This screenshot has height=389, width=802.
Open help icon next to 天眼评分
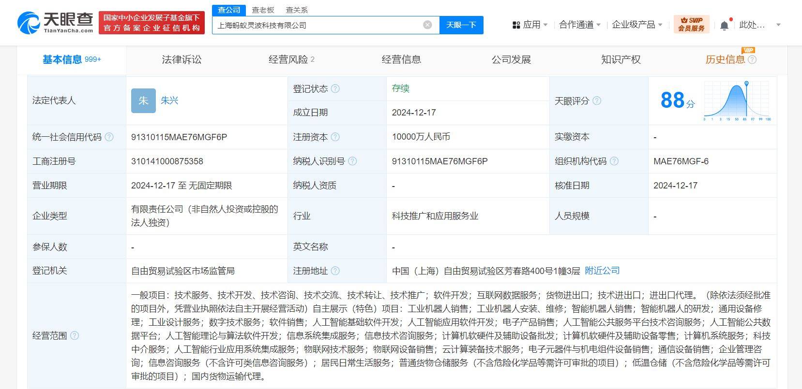[x=597, y=101]
